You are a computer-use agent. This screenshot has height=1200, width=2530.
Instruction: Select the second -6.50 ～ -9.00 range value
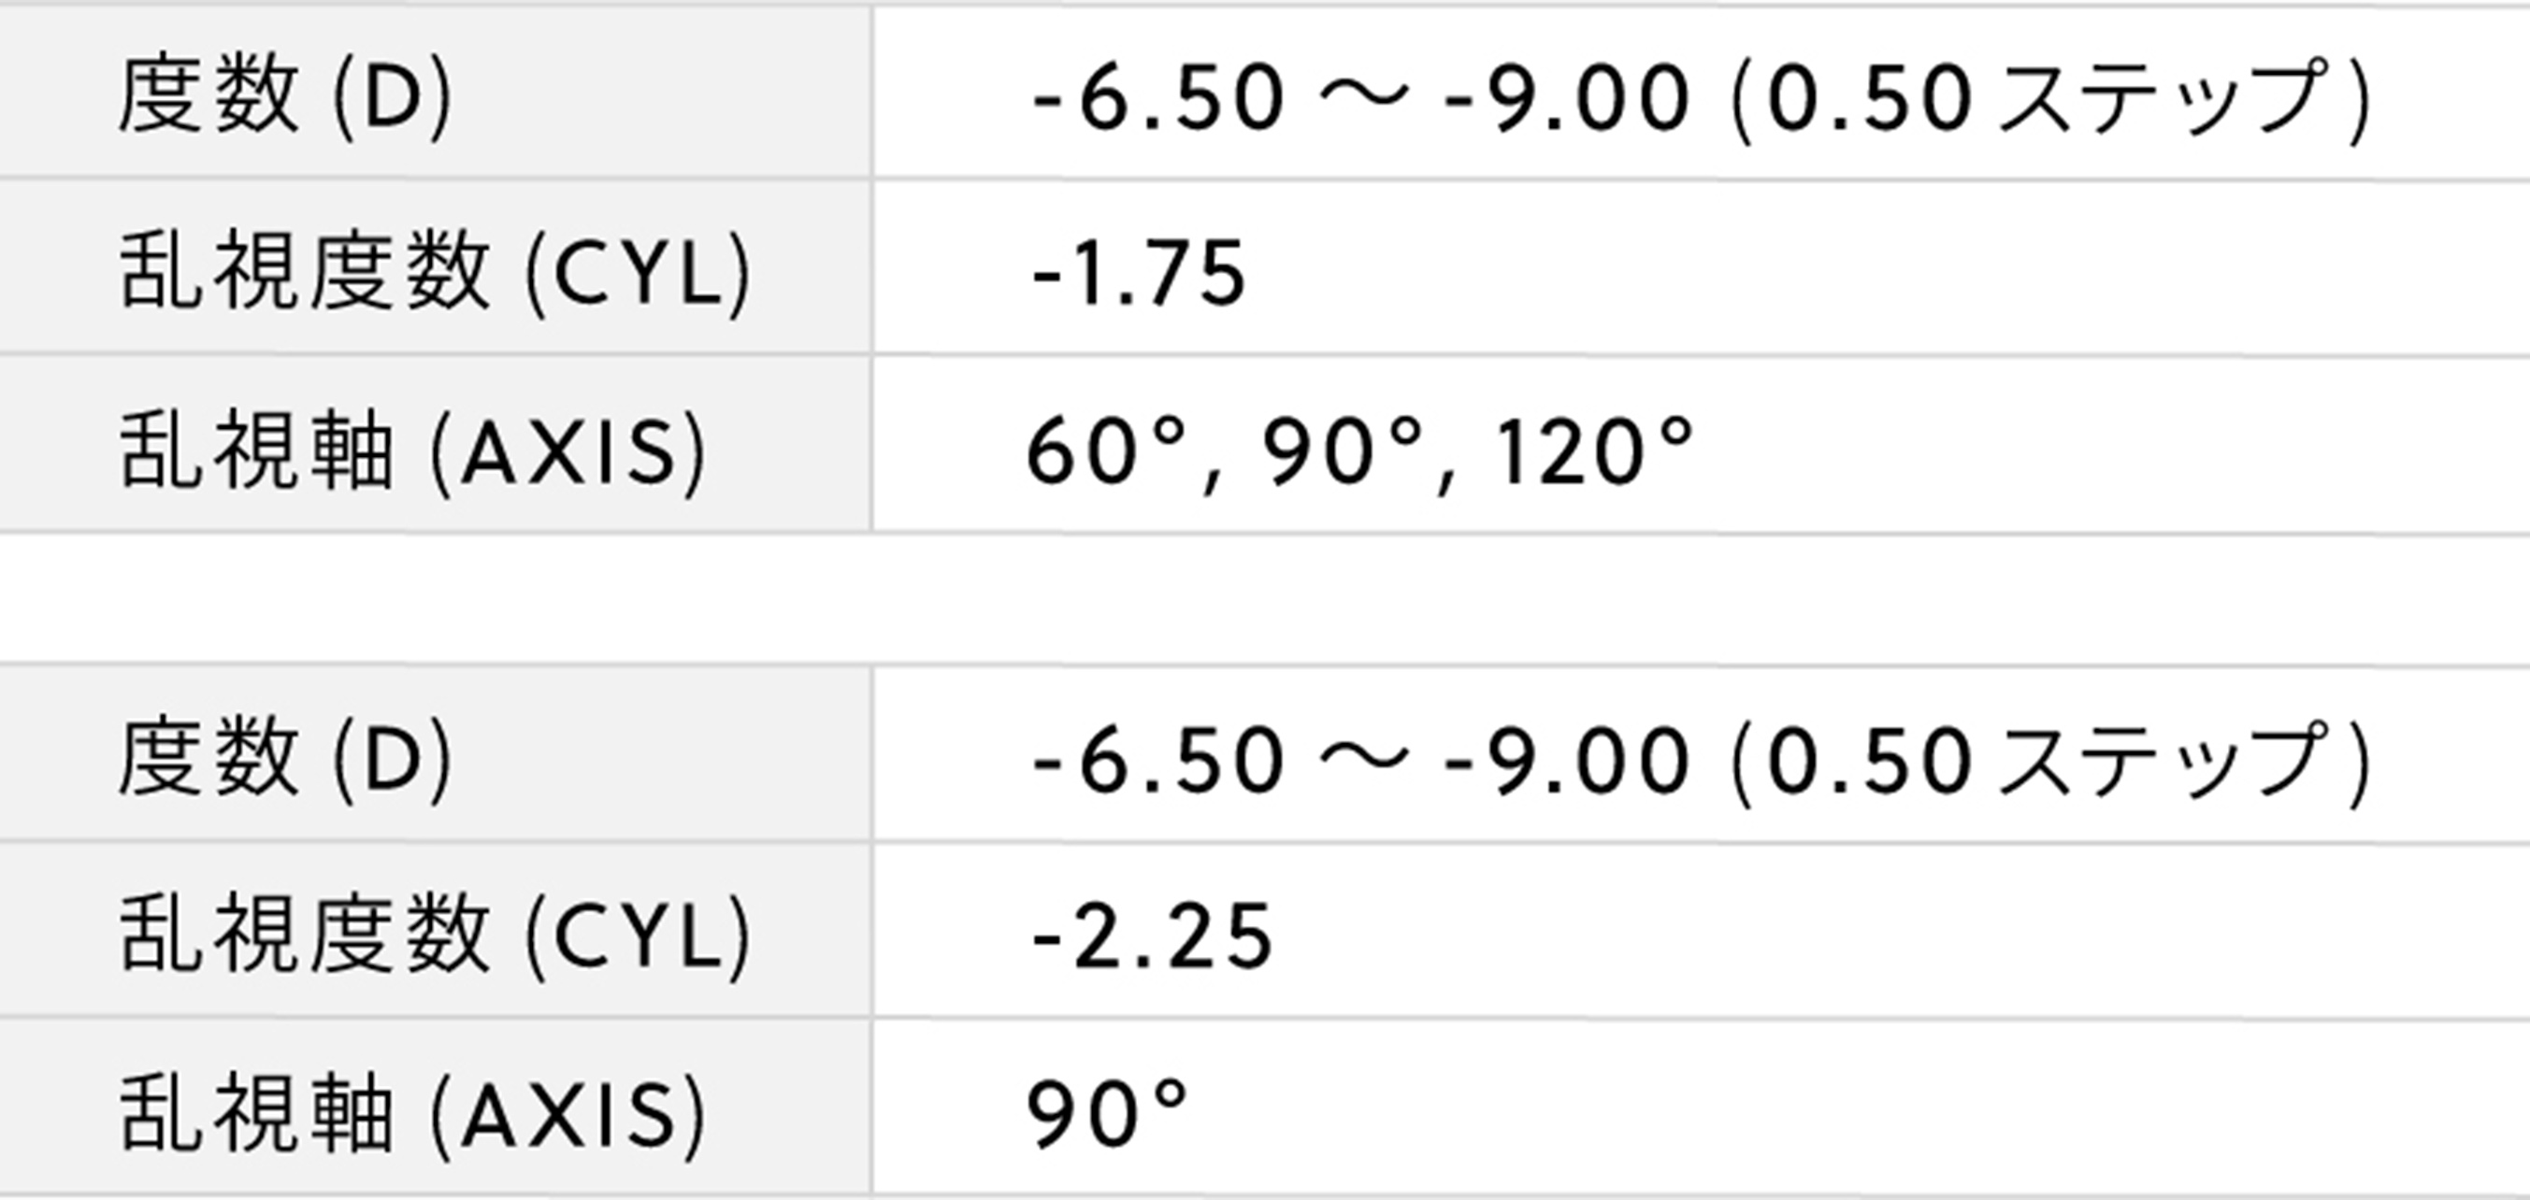(x=1361, y=759)
